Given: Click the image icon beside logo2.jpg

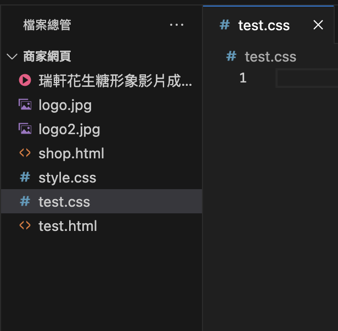Looking at the screenshot, I should 25,129.
